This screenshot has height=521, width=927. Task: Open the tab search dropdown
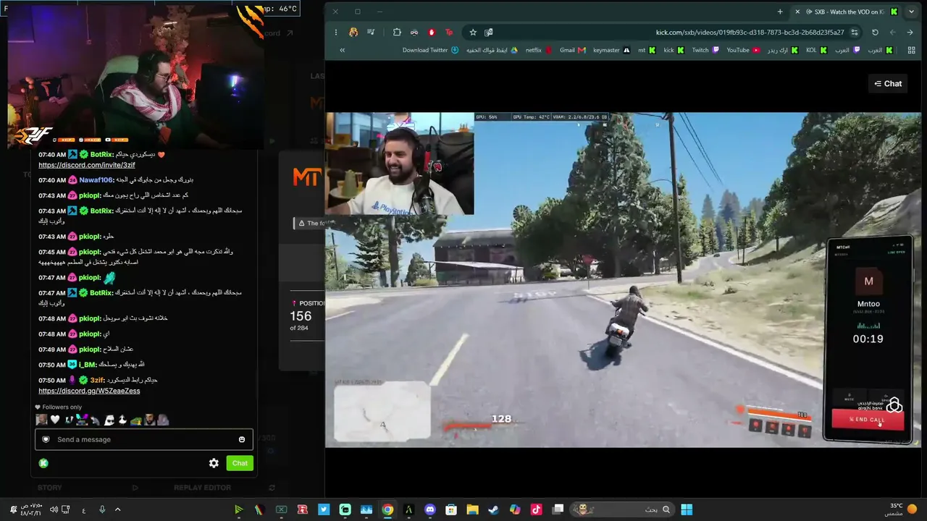coord(911,12)
